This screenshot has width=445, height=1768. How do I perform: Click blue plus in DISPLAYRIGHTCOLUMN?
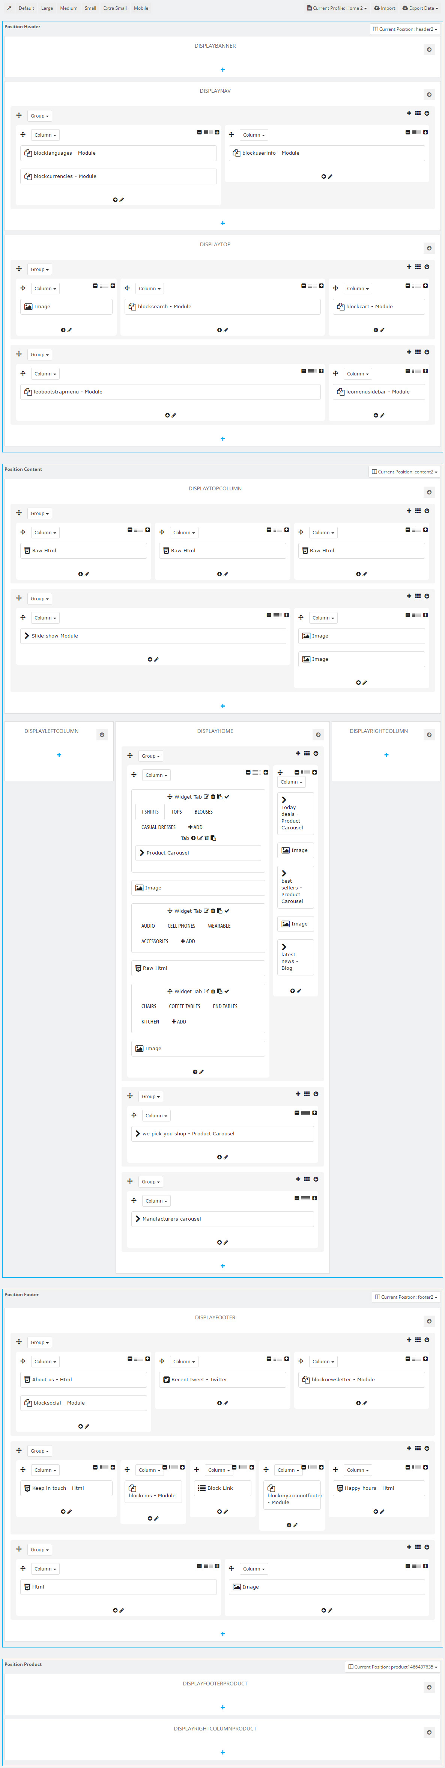pyautogui.click(x=387, y=755)
